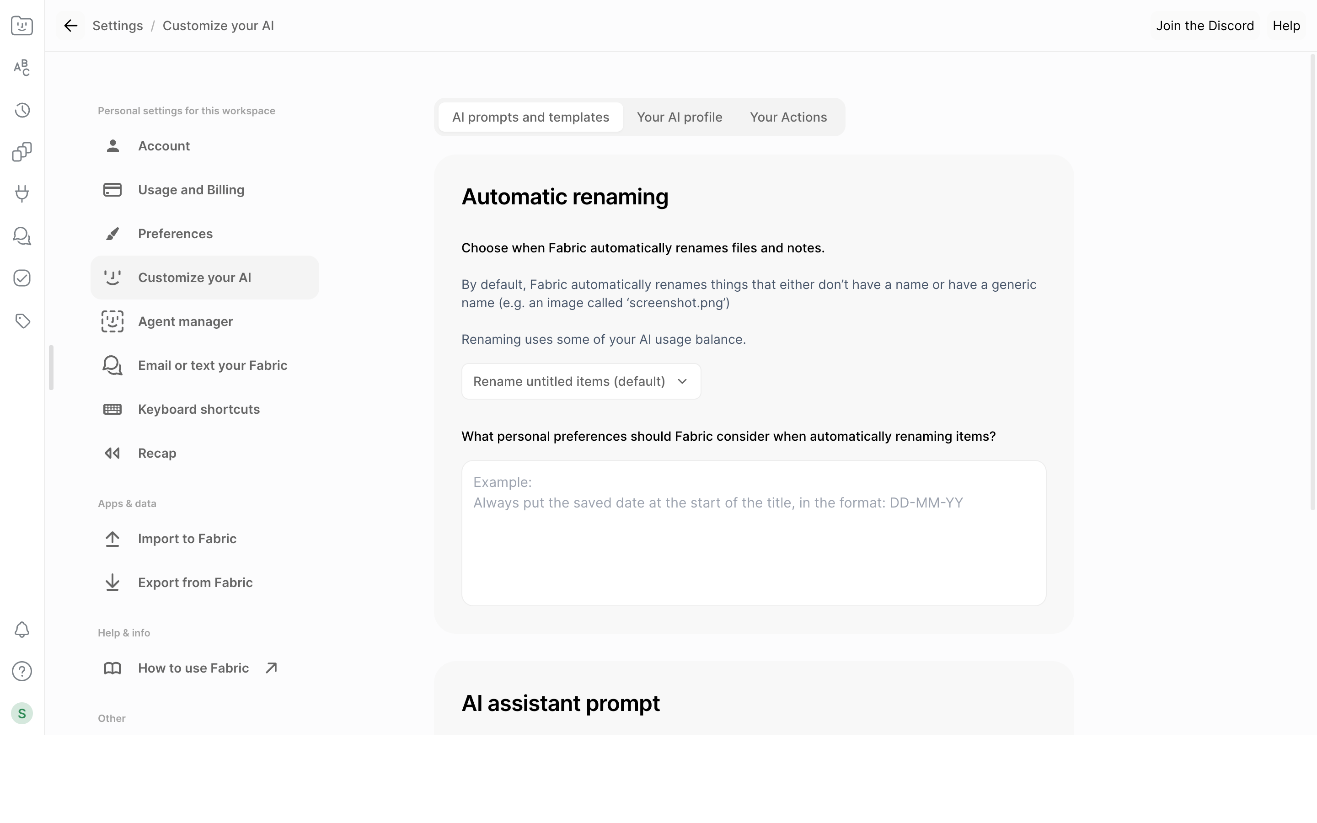Open the Rename untitled items dropdown
This screenshot has height=823, width=1317.
click(x=581, y=382)
